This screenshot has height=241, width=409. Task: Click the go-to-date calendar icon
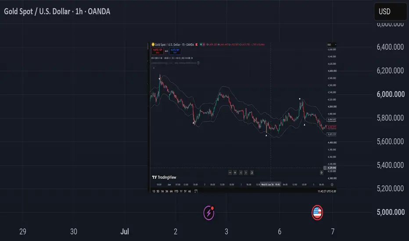[x=196, y=191]
